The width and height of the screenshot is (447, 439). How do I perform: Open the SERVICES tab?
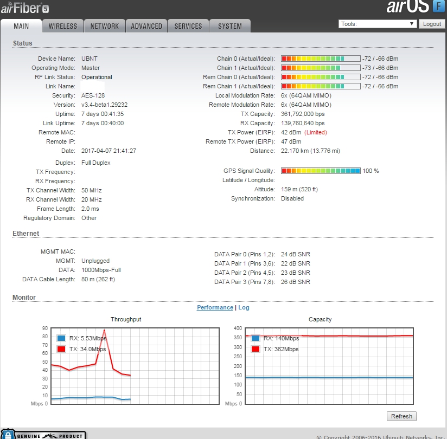188,26
